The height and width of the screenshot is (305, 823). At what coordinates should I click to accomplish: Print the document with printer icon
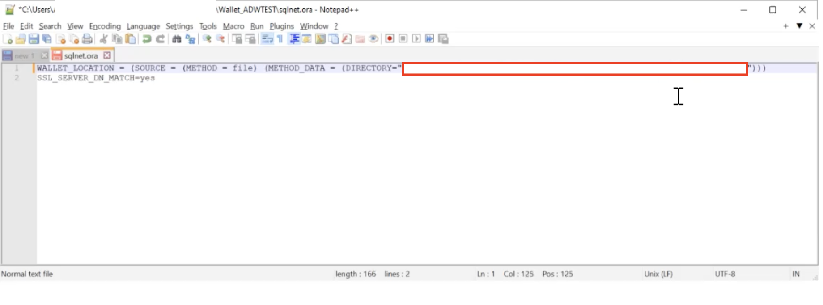[x=87, y=39]
